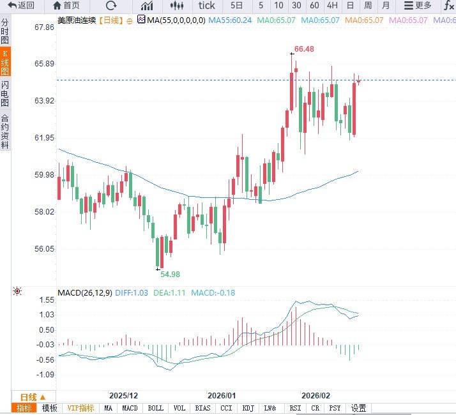Select the 4H timeframe
The image size is (456, 415).
coord(332,6)
